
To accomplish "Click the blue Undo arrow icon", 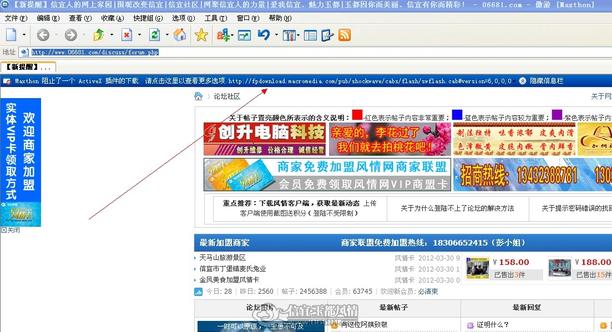I will click(x=264, y=35).
